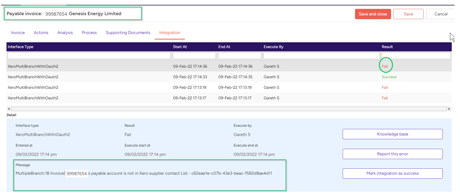
Task: Click the Save button
Action: click(408, 14)
